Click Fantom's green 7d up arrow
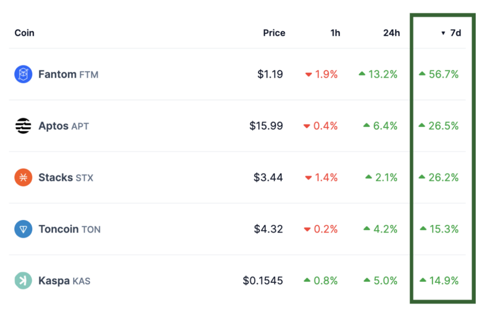This screenshot has height=314, width=486. pos(422,74)
